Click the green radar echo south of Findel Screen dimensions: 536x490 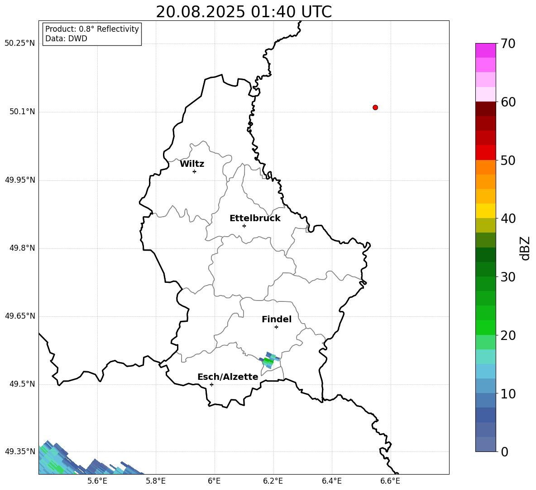(269, 360)
